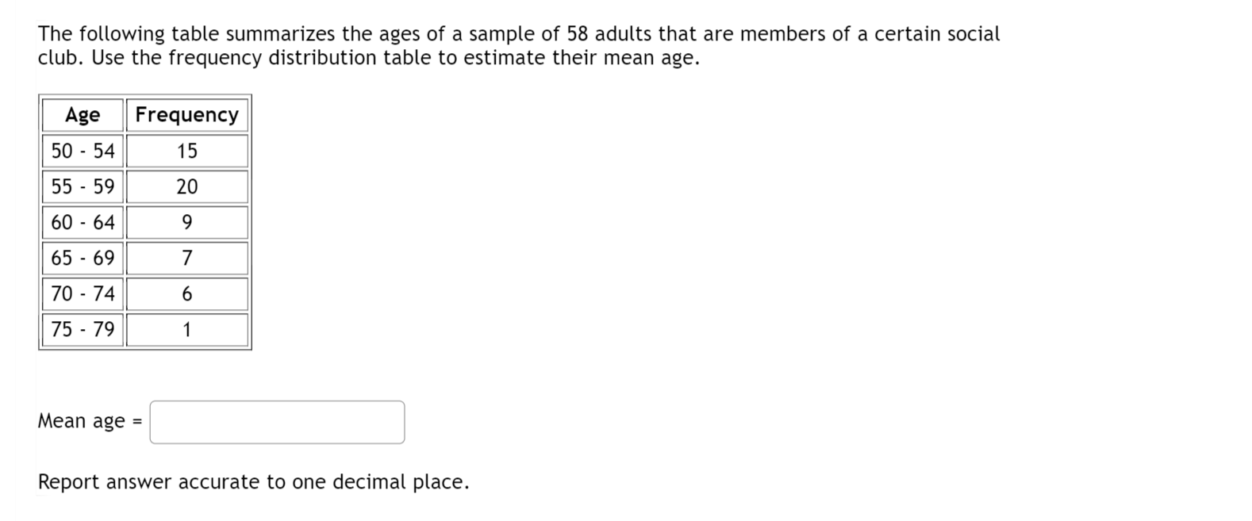Select the Frequency column header
Viewport: 1252px width, 521px height.
click(186, 115)
